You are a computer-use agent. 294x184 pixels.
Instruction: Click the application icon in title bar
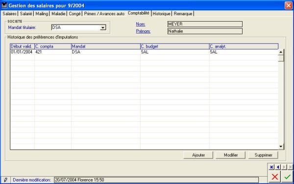click(x=4, y=5)
